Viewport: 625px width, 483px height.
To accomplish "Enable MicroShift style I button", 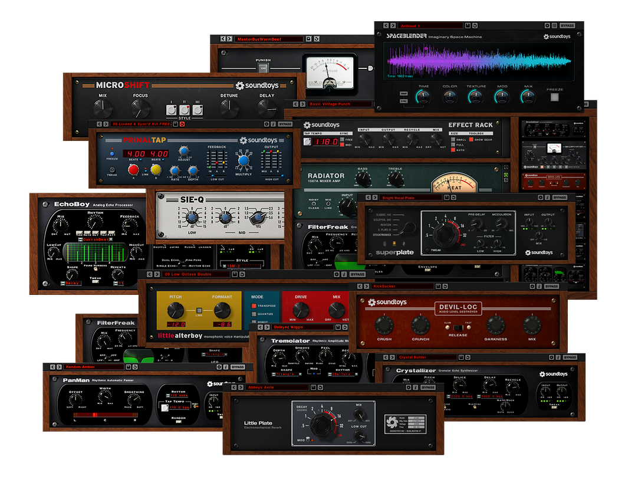I will point(172,110).
